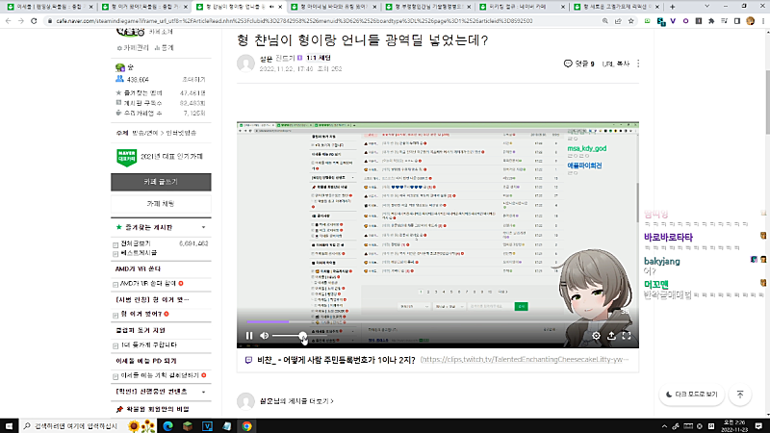Click the taskbar clock and date
770x433 pixels.
tap(734, 426)
